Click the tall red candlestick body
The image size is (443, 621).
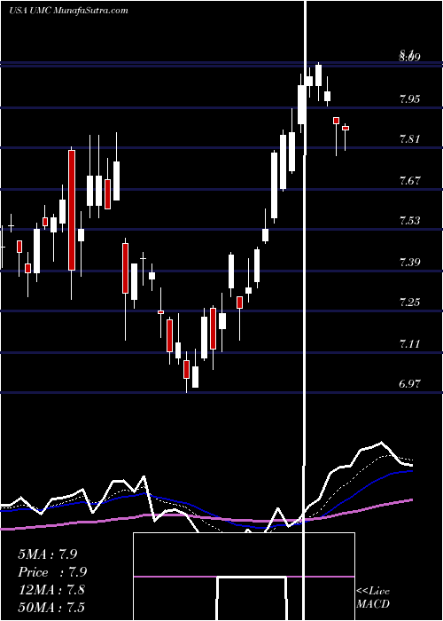72,210
